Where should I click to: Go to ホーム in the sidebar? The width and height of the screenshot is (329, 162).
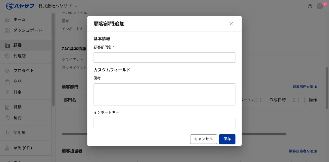[x=26, y=19]
